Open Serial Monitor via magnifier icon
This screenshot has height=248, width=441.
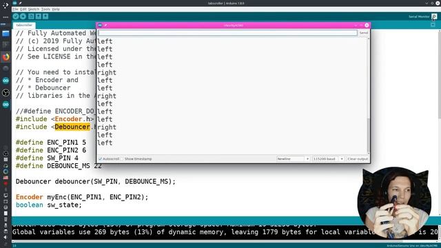point(434,17)
